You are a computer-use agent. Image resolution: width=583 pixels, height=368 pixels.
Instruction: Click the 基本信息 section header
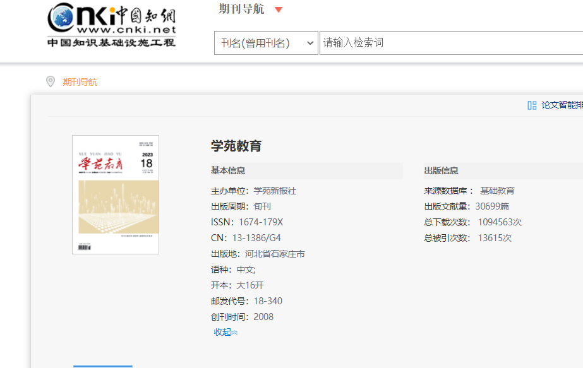pyautogui.click(x=228, y=170)
